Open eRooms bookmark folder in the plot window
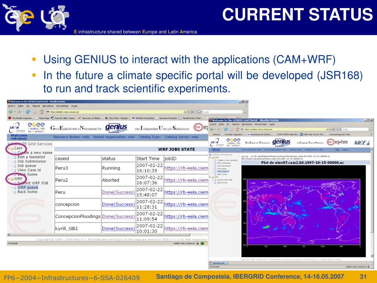 (215, 134)
